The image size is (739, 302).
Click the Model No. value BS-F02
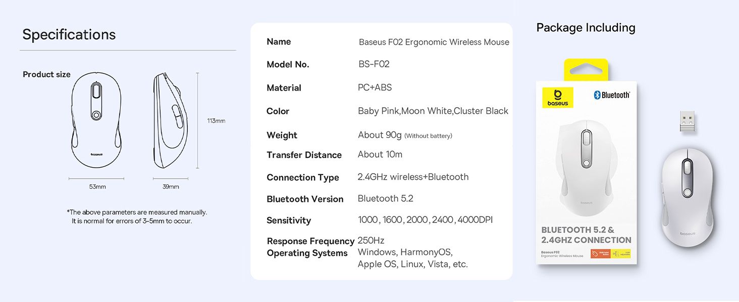tap(374, 64)
